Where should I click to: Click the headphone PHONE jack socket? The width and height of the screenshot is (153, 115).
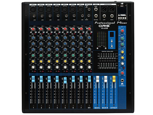122,81
